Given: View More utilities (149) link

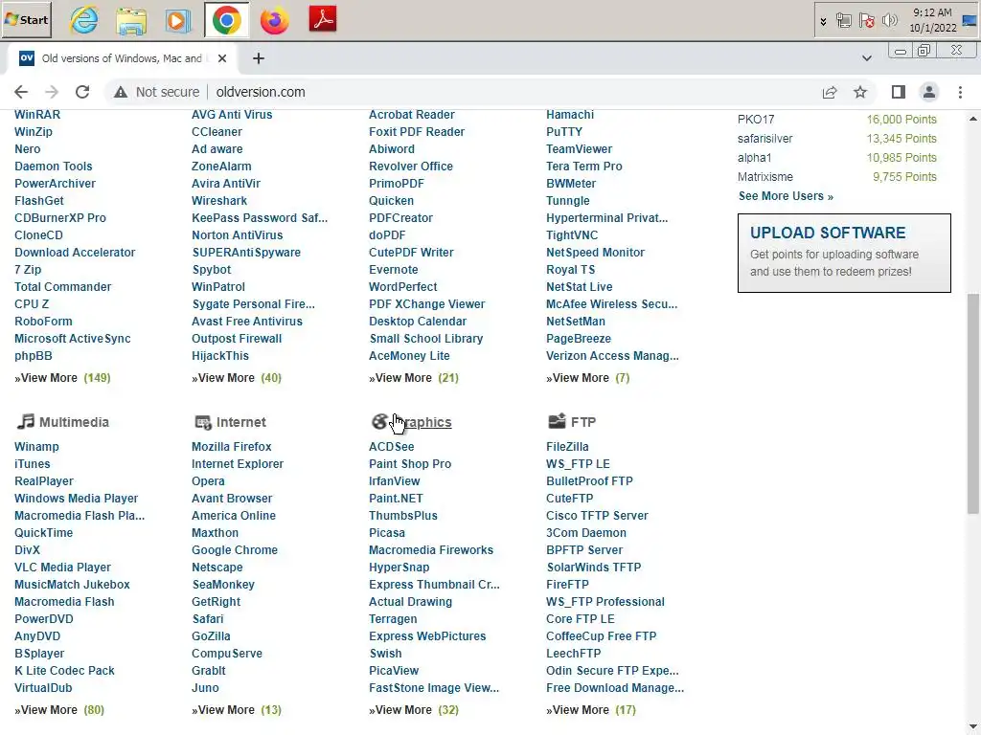Looking at the screenshot, I should (x=62, y=378).
